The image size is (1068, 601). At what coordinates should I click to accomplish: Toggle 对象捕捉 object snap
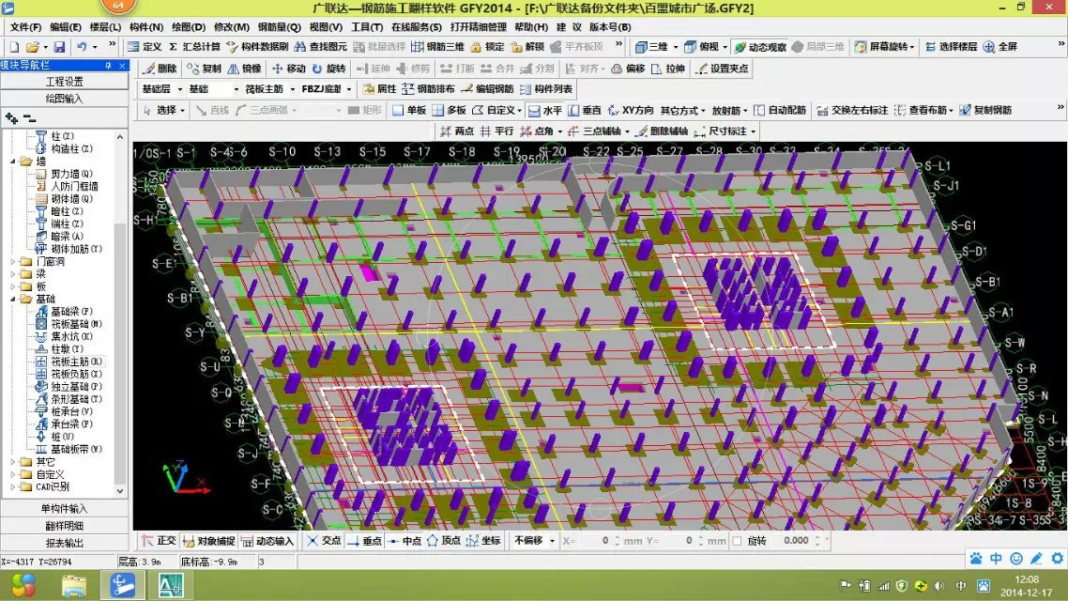(x=209, y=541)
